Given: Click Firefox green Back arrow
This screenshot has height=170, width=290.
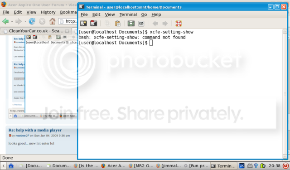Looking at the screenshot, I should (x=5, y=21).
